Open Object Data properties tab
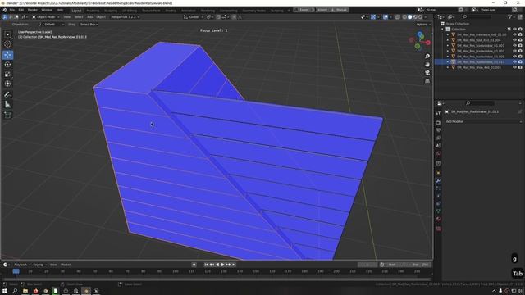This screenshot has height=295, width=525. (x=438, y=211)
